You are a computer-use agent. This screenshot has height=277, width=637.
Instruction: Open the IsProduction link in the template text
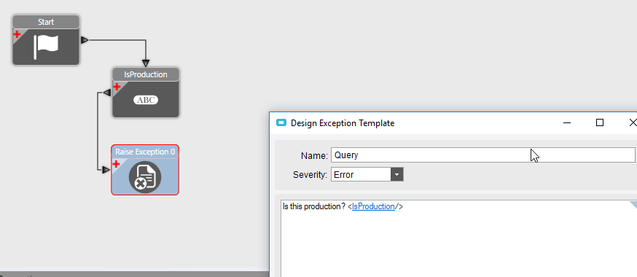[x=373, y=206]
